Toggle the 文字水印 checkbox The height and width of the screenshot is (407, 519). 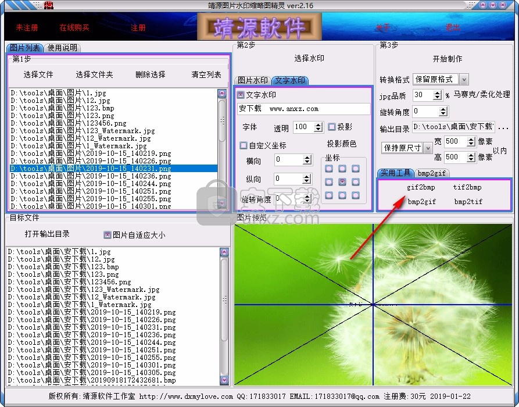pyautogui.click(x=241, y=95)
